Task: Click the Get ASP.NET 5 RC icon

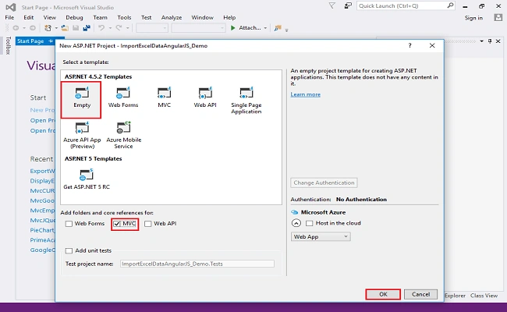Action: [x=87, y=175]
